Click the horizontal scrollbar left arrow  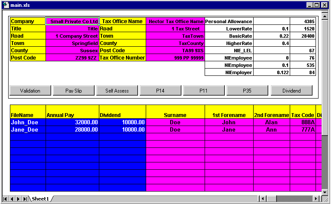point(263,199)
